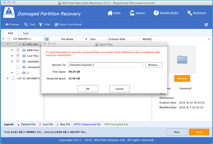Click the Filter funnel icon
The height and width of the screenshot is (144, 213).
[x=40, y=25]
